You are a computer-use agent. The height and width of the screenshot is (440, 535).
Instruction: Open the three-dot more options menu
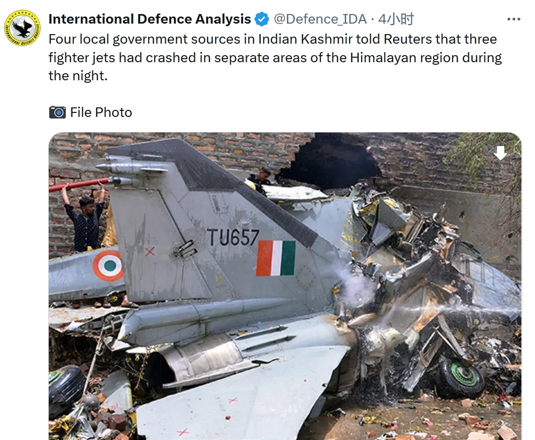pos(514,19)
